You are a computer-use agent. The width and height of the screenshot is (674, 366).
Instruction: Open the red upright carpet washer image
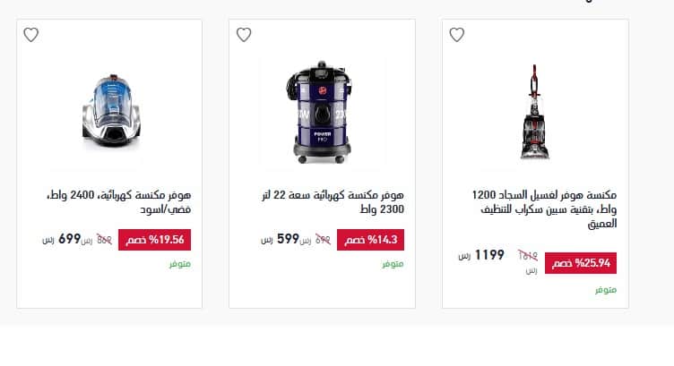[x=535, y=112]
